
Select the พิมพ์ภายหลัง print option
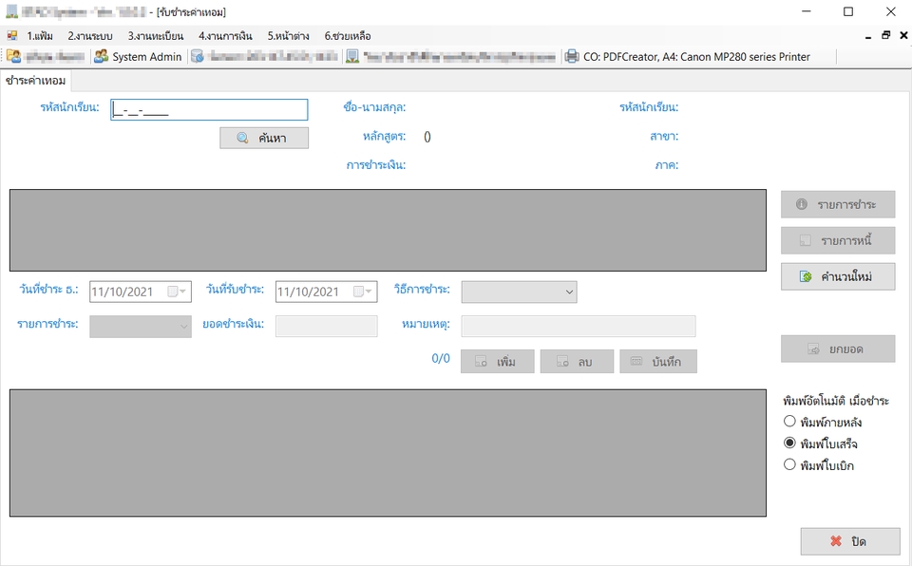[x=789, y=421]
